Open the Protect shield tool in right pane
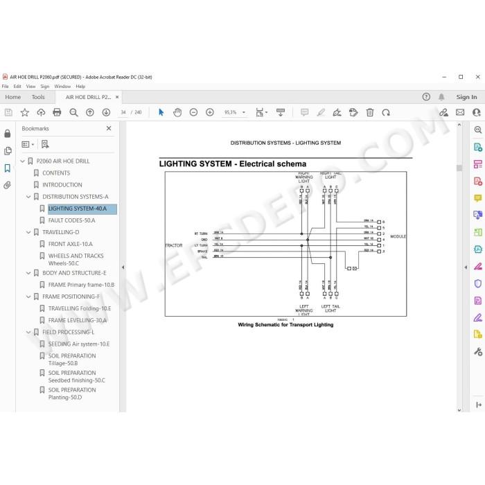This screenshot has height=485, width=485. pyautogui.click(x=478, y=283)
